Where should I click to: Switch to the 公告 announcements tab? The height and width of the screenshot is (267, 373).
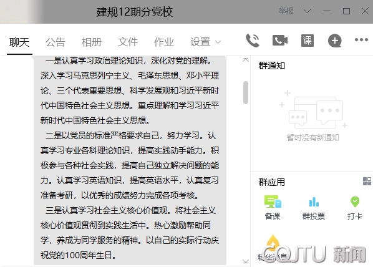pos(56,42)
